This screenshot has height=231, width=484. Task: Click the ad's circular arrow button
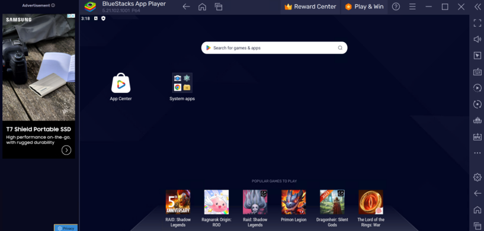66,150
